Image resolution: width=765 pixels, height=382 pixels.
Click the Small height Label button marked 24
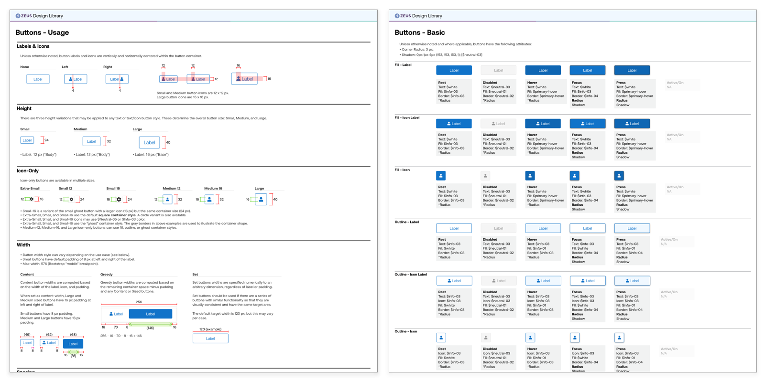(27, 140)
